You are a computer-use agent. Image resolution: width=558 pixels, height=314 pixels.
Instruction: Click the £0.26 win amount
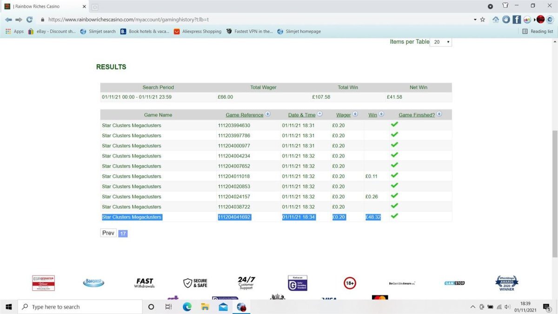[x=372, y=197]
